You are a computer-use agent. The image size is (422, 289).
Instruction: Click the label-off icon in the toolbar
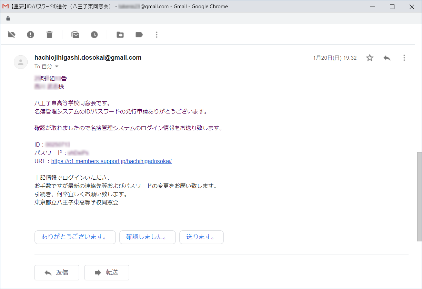(x=12, y=34)
